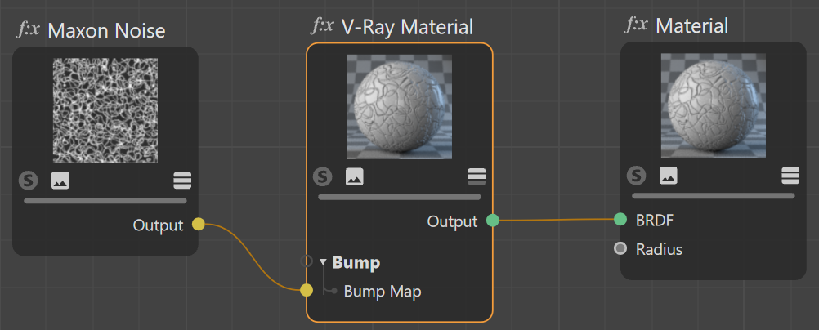The width and height of the screenshot is (819, 330).
Task: Collapse the Bump group triangle
Action: tap(324, 261)
